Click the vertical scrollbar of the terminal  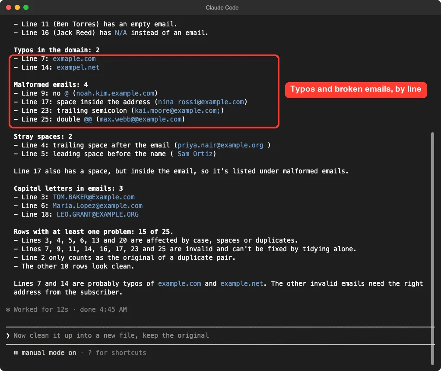click(432, 248)
